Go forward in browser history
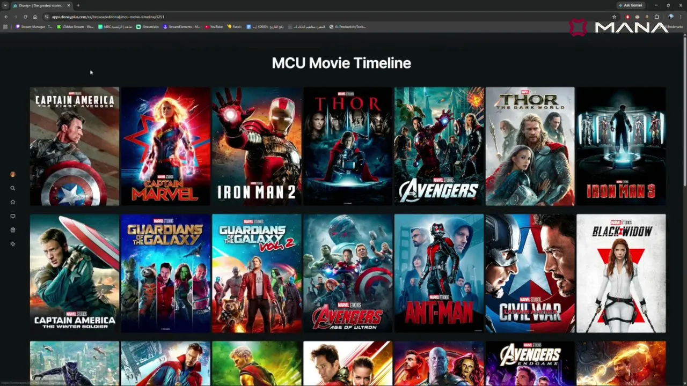This screenshot has width=687, height=386. pyautogui.click(x=16, y=17)
